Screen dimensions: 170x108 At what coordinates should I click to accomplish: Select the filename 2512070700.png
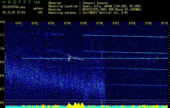pos(14,7)
